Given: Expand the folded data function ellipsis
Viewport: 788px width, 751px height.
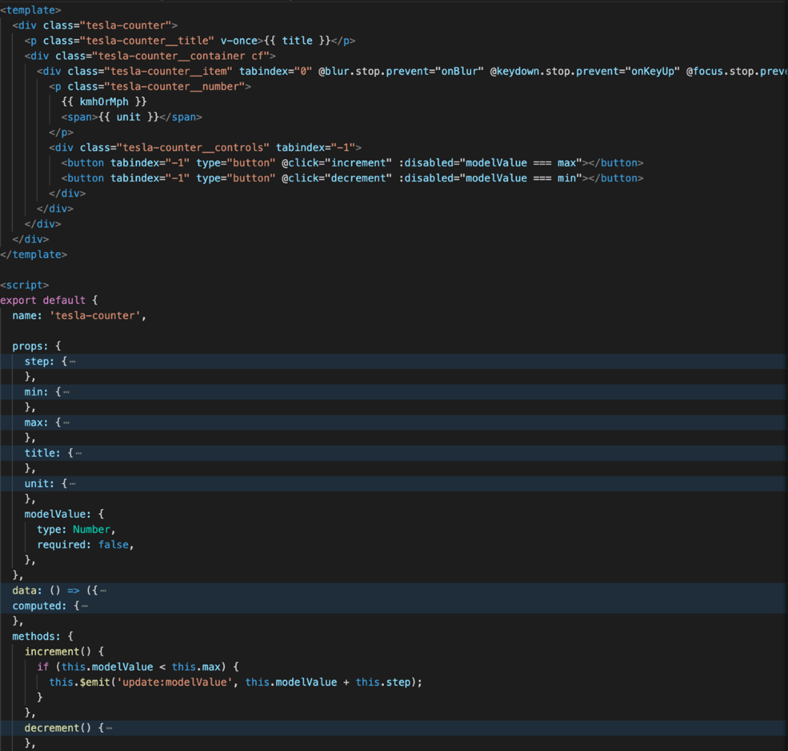Looking at the screenshot, I should point(103,591).
